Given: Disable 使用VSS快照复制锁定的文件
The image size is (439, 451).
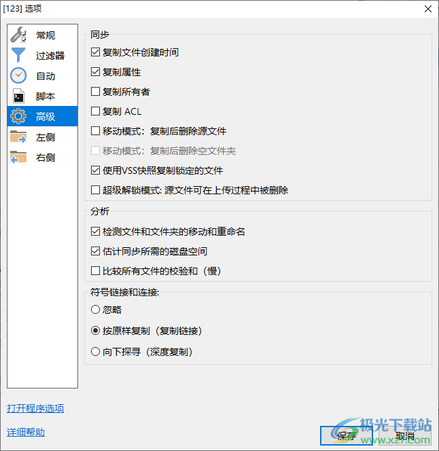Looking at the screenshot, I should (95, 170).
